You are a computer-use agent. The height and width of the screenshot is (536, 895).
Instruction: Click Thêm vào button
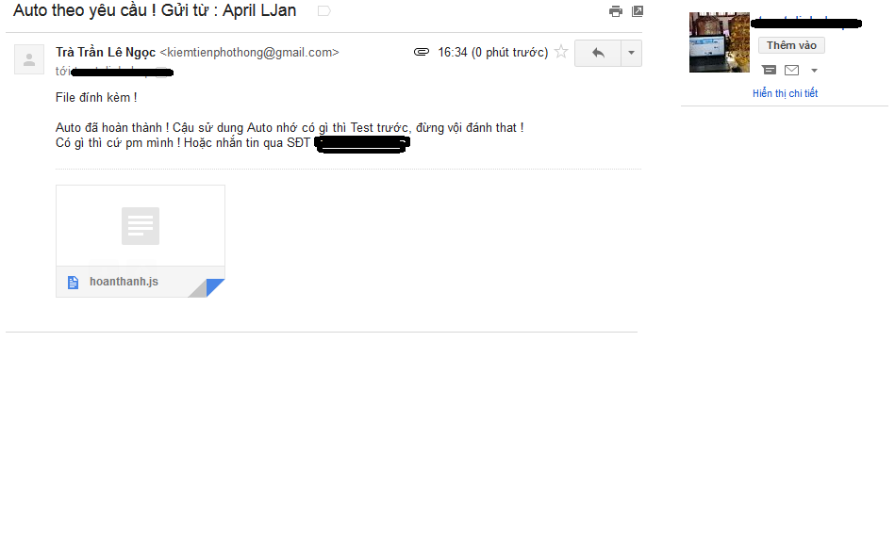tap(791, 45)
